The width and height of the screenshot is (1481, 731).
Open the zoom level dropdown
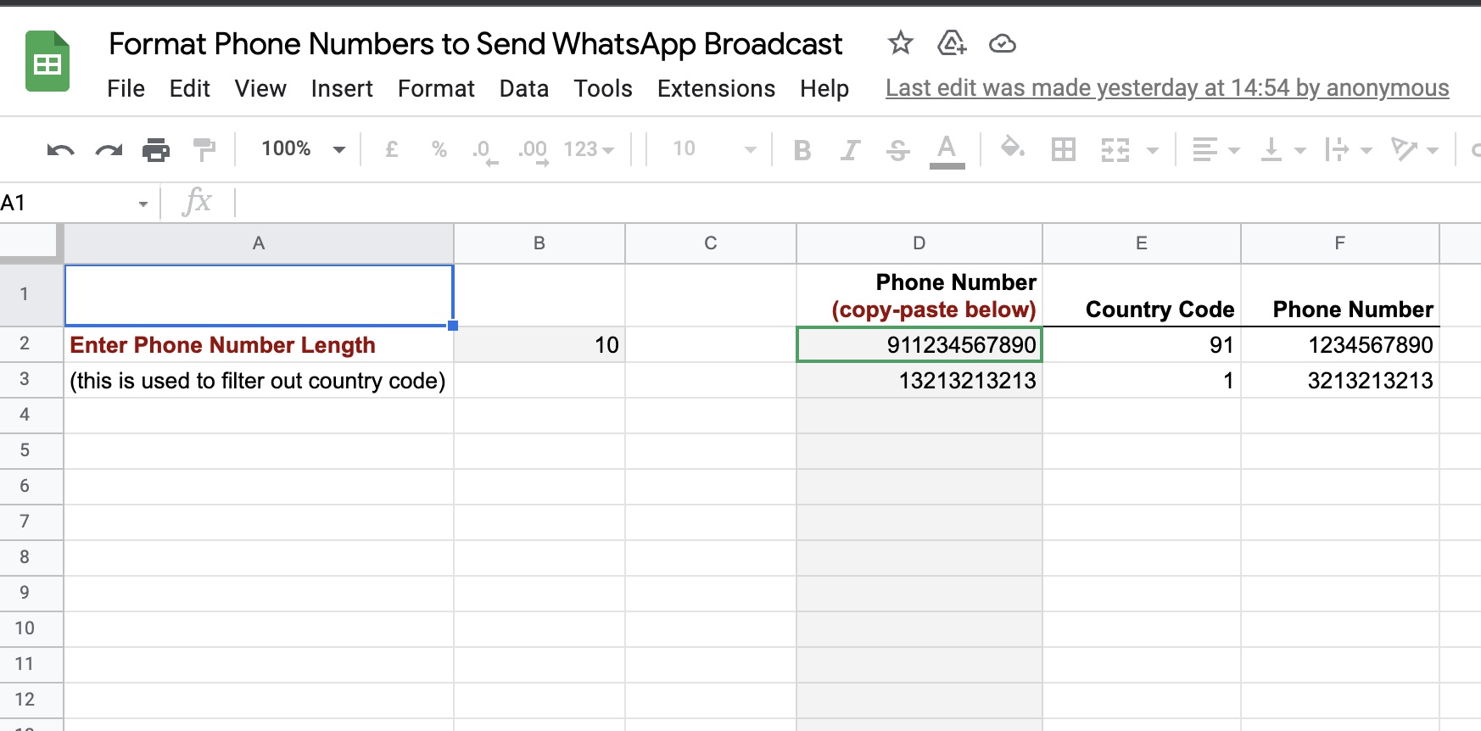click(x=303, y=149)
